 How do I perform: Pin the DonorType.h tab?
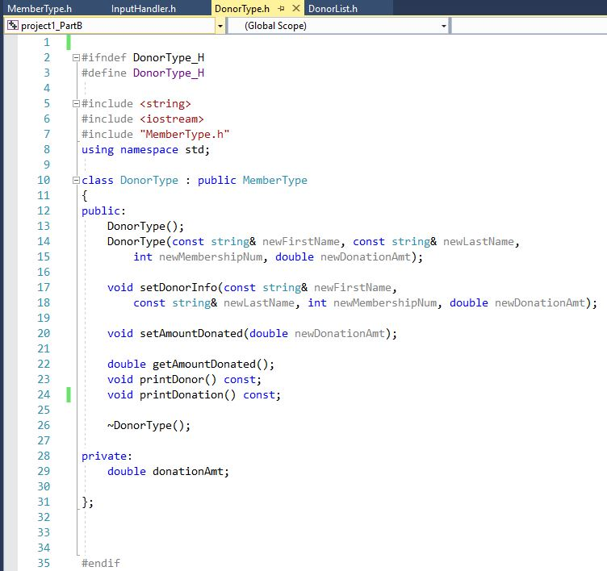click(x=282, y=9)
